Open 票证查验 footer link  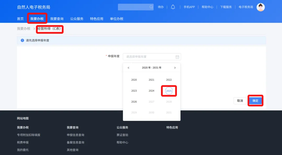tap(122, 135)
